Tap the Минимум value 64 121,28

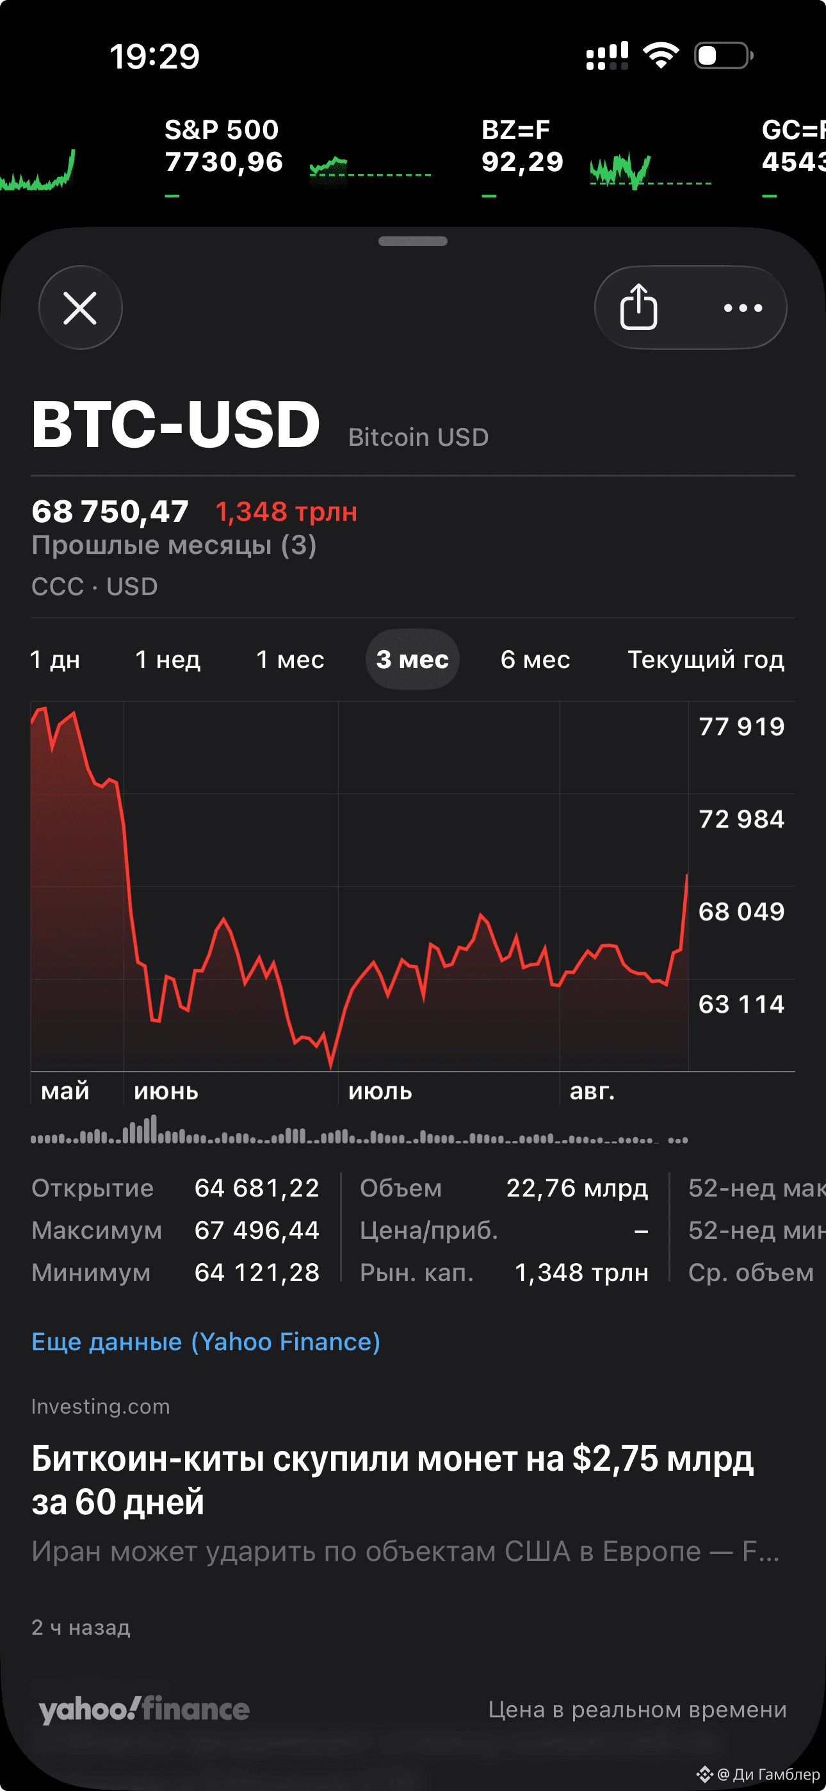(257, 1272)
